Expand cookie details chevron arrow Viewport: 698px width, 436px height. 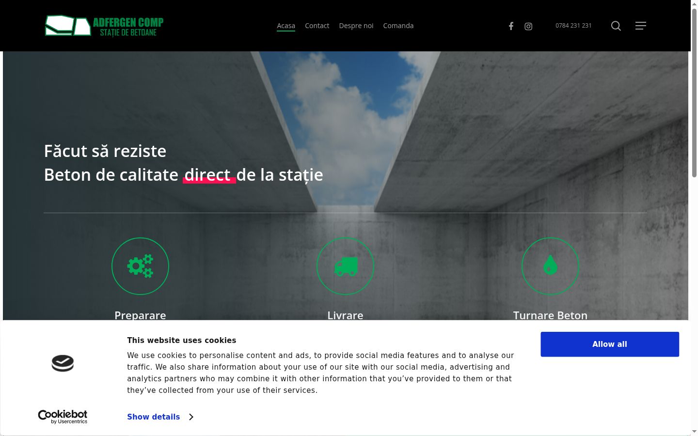point(191,417)
